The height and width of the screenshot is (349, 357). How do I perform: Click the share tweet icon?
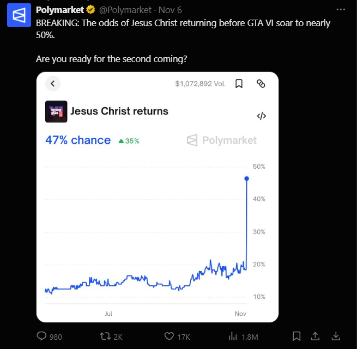click(316, 335)
